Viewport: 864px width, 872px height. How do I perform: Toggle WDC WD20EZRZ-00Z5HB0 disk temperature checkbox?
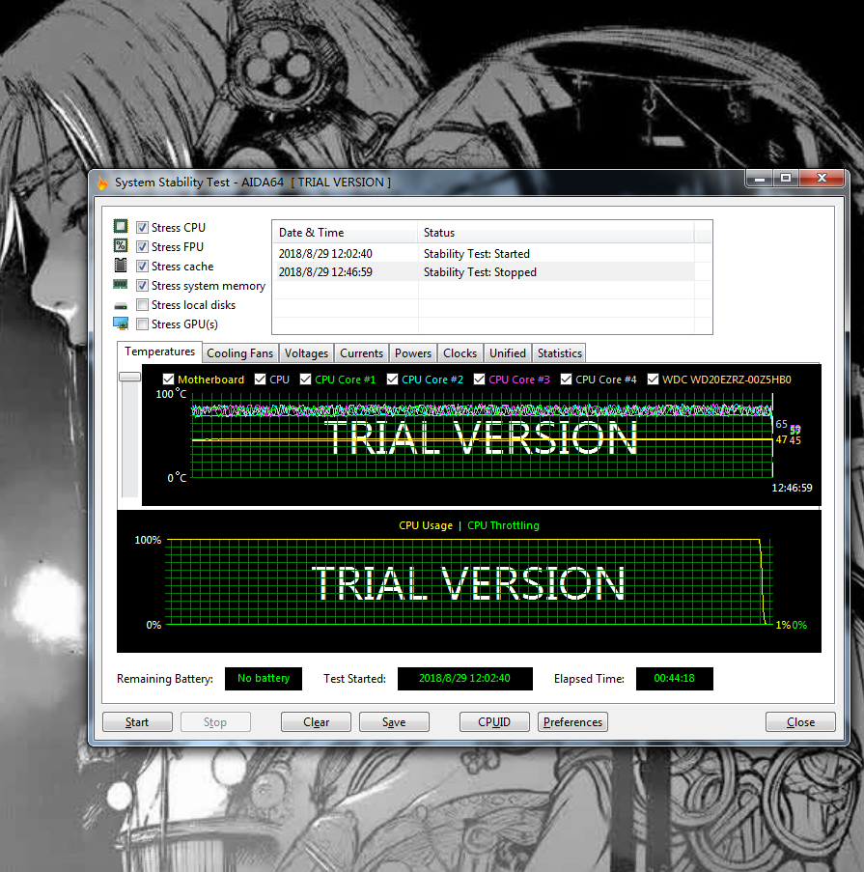click(x=654, y=380)
